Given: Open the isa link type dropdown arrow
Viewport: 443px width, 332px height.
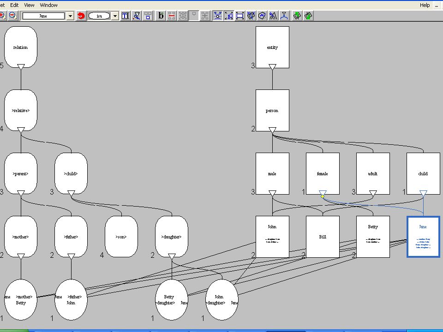Looking at the screenshot, I should [115, 16].
